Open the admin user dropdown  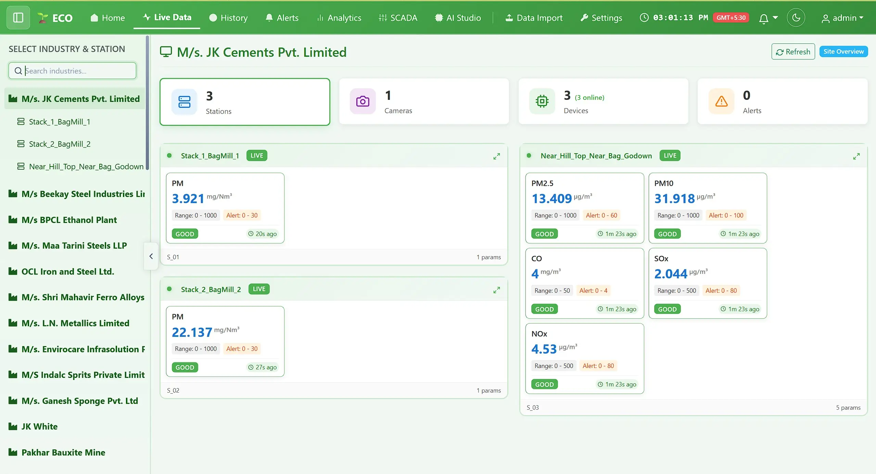[x=842, y=18]
